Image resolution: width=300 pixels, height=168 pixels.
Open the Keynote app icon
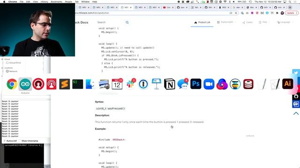(x=156, y=84)
